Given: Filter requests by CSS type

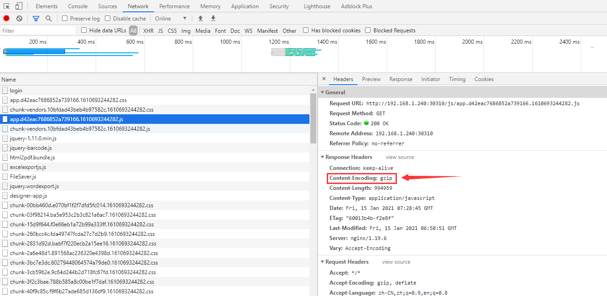Looking at the screenshot, I should pos(172,31).
